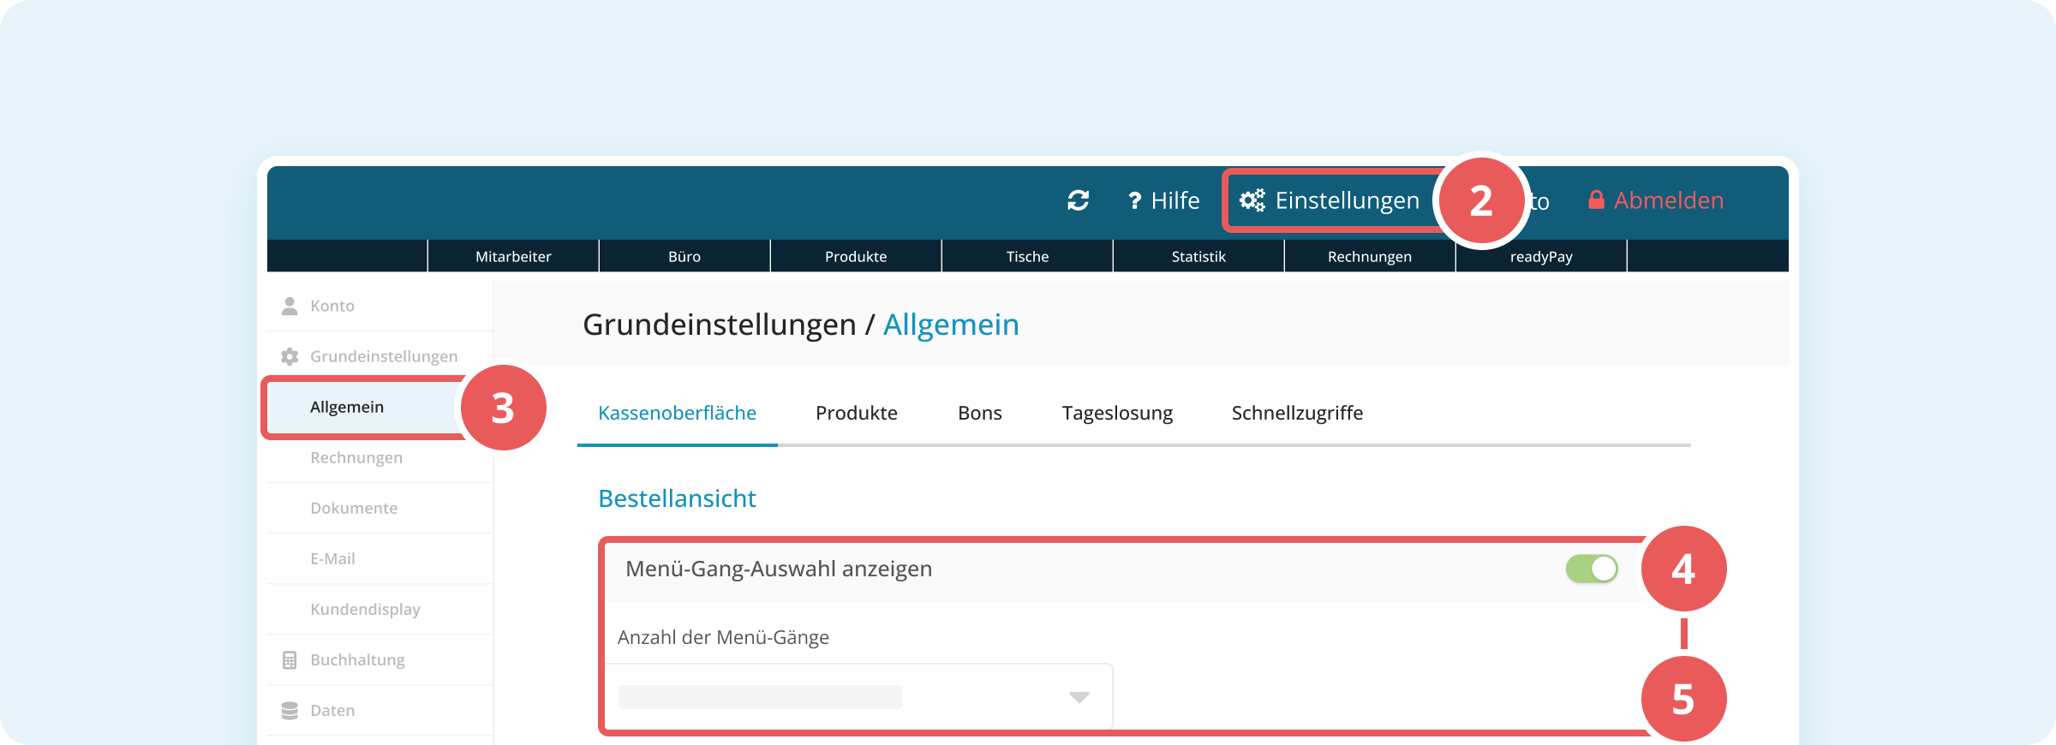Select Konto in sidebar

pyautogui.click(x=380, y=306)
